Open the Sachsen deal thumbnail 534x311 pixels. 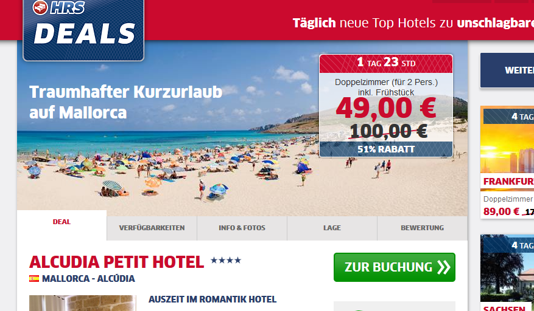pyautogui.click(x=507, y=268)
